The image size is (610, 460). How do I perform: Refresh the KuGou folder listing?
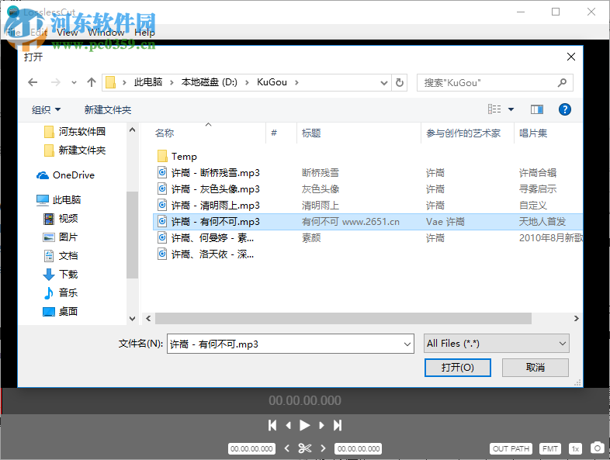click(400, 82)
